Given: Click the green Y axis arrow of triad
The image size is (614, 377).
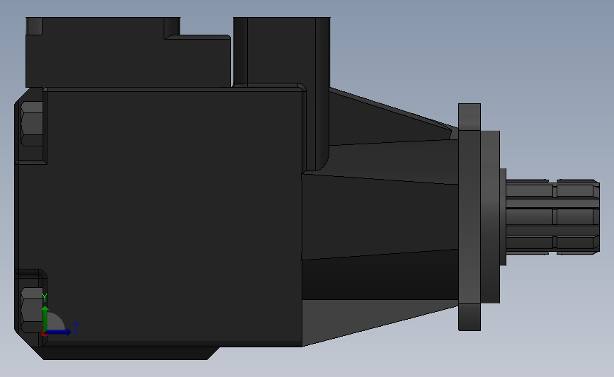Looking at the screenshot, I should [x=45, y=318].
